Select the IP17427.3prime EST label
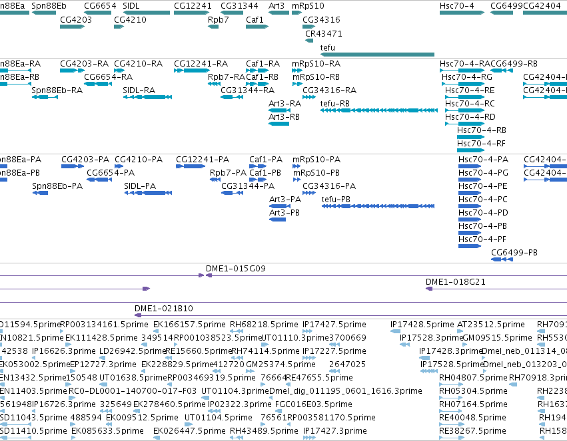Screen dimensions: 567x441 (x=335, y=431)
